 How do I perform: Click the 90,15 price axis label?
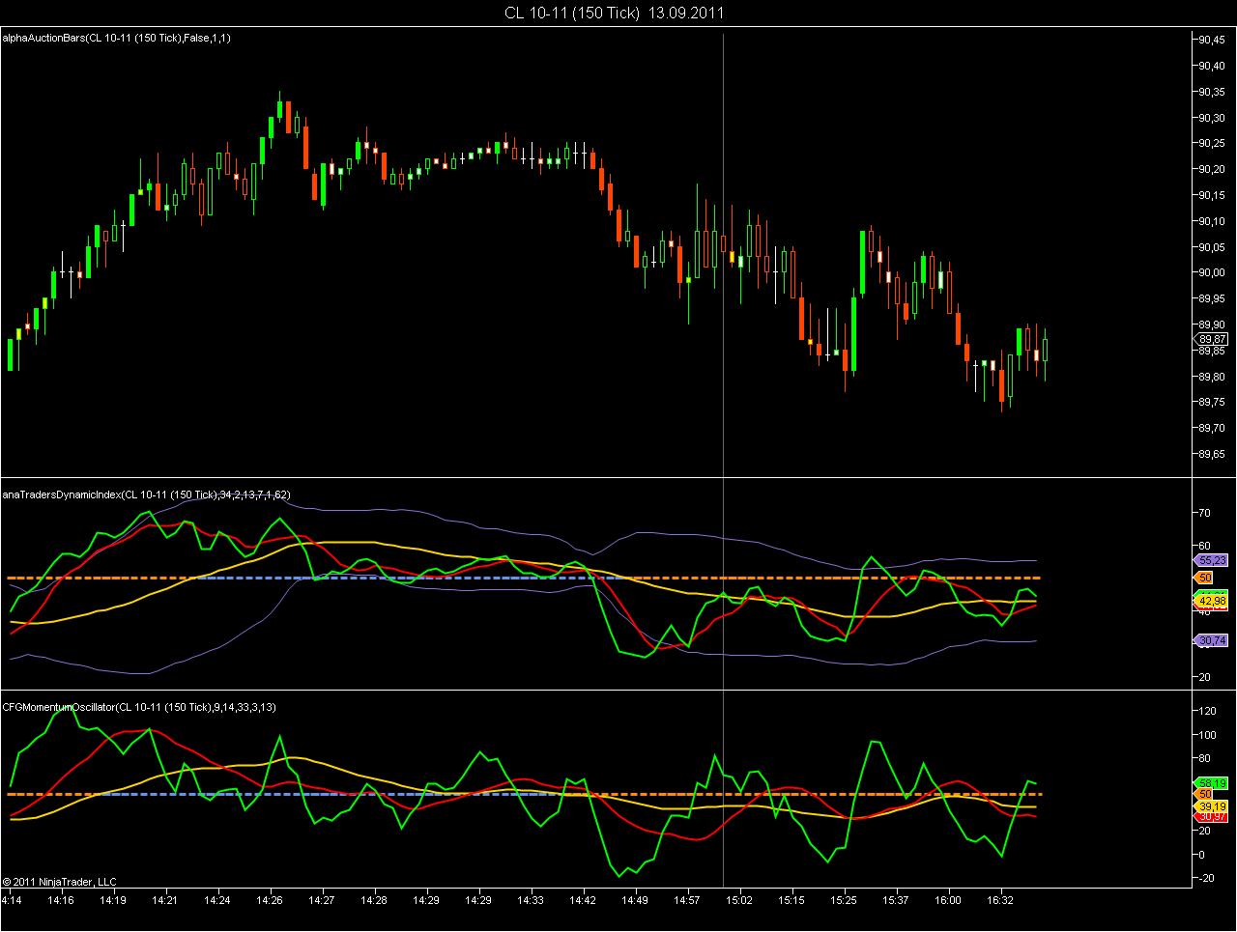coord(1212,195)
